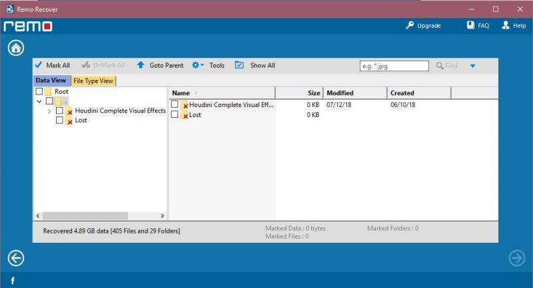Click the 07/12/18 modified date cell
Screen dimensions: 533x288
(x=339, y=105)
